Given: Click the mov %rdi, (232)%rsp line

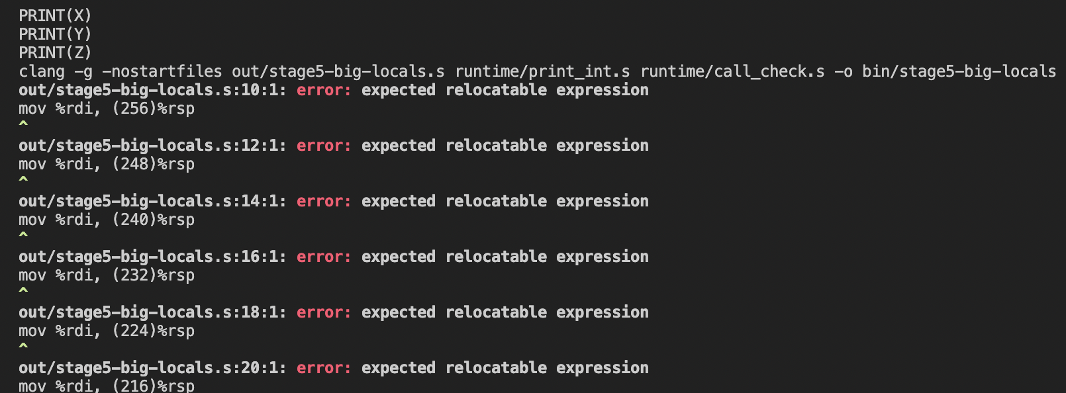Looking at the screenshot, I should point(107,275).
